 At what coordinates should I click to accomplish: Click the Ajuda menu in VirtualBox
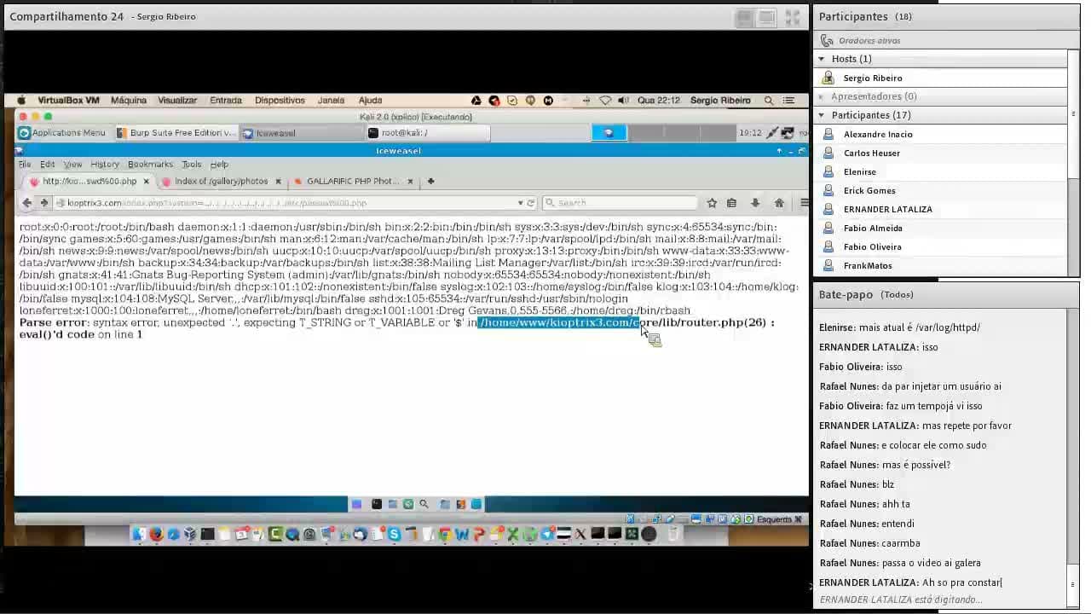370,100
